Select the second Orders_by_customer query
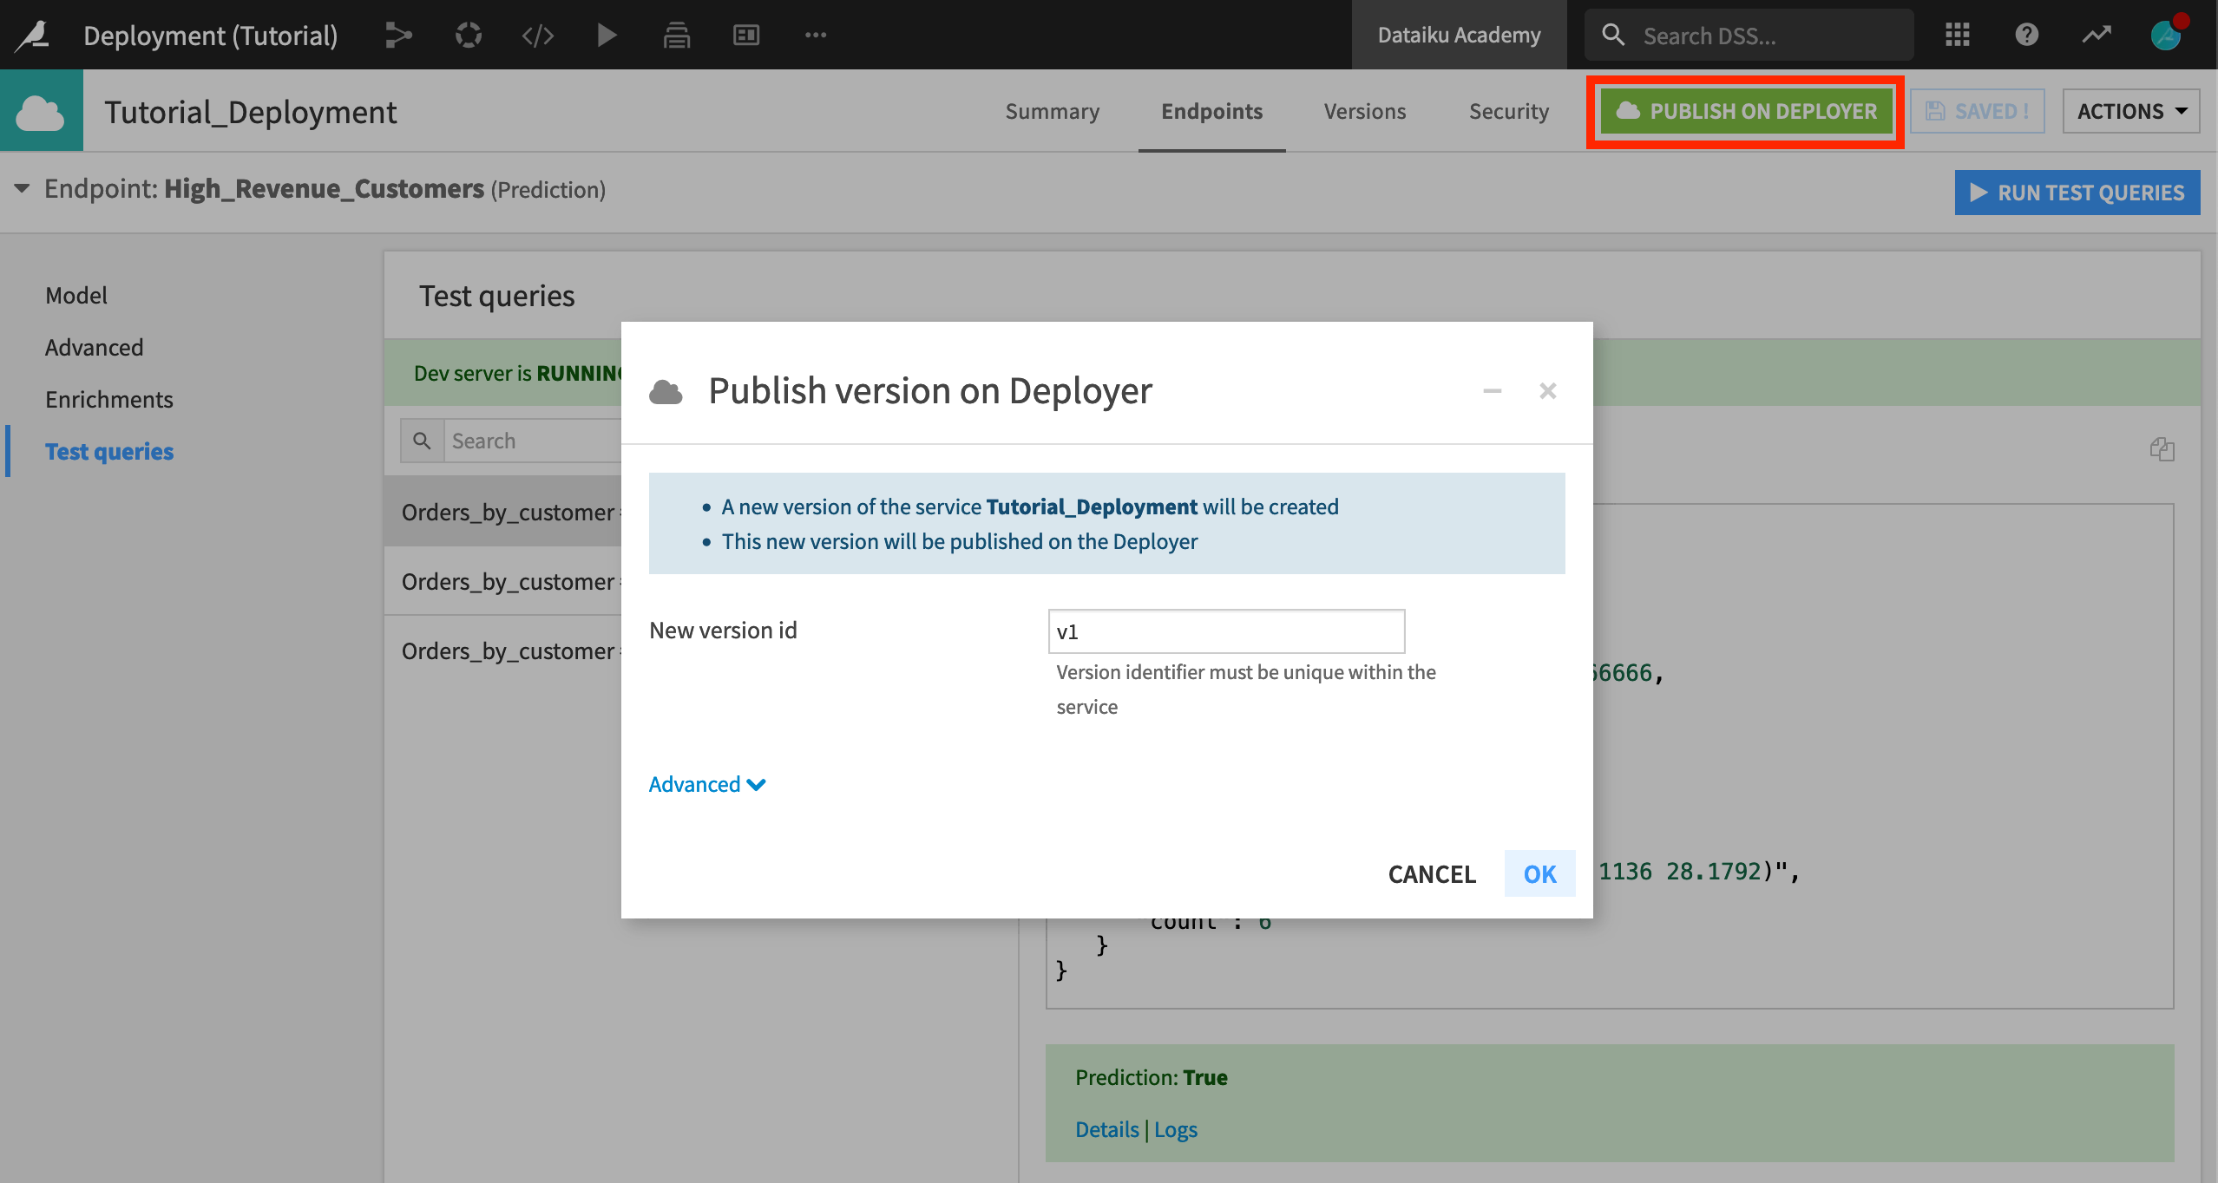2218x1183 pixels. click(x=503, y=581)
